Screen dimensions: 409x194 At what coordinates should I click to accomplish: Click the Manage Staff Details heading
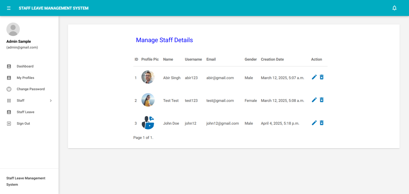164,40
